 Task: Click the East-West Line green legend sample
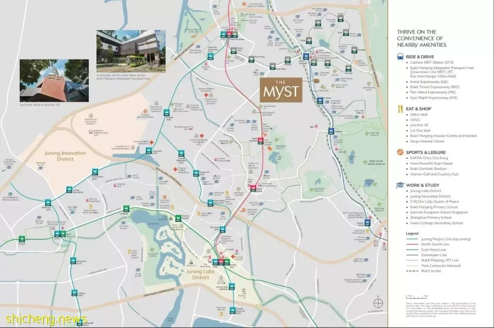point(412,249)
